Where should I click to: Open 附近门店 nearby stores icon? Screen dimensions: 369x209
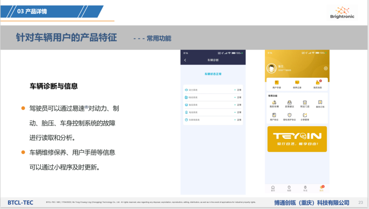coord(305,102)
